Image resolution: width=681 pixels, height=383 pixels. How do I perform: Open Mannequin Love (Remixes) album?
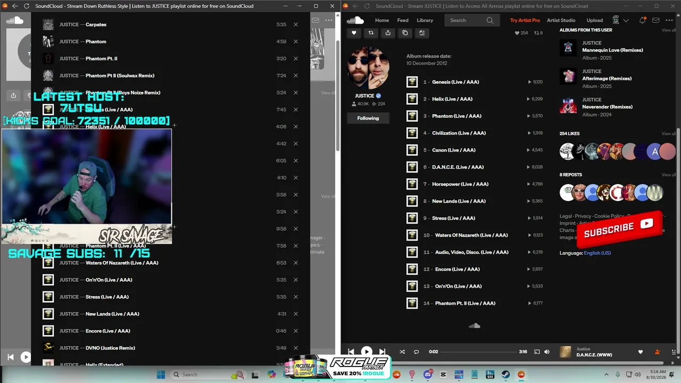point(612,50)
